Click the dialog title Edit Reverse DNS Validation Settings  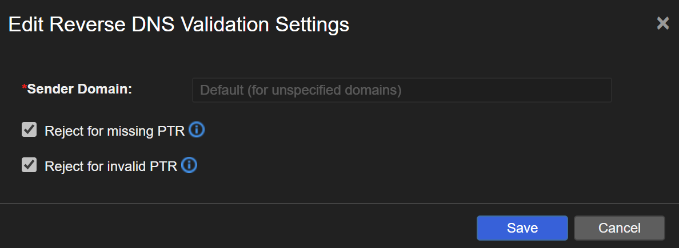[179, 25]
